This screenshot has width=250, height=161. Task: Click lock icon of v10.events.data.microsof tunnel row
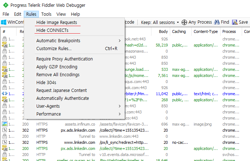pos(5,154)
